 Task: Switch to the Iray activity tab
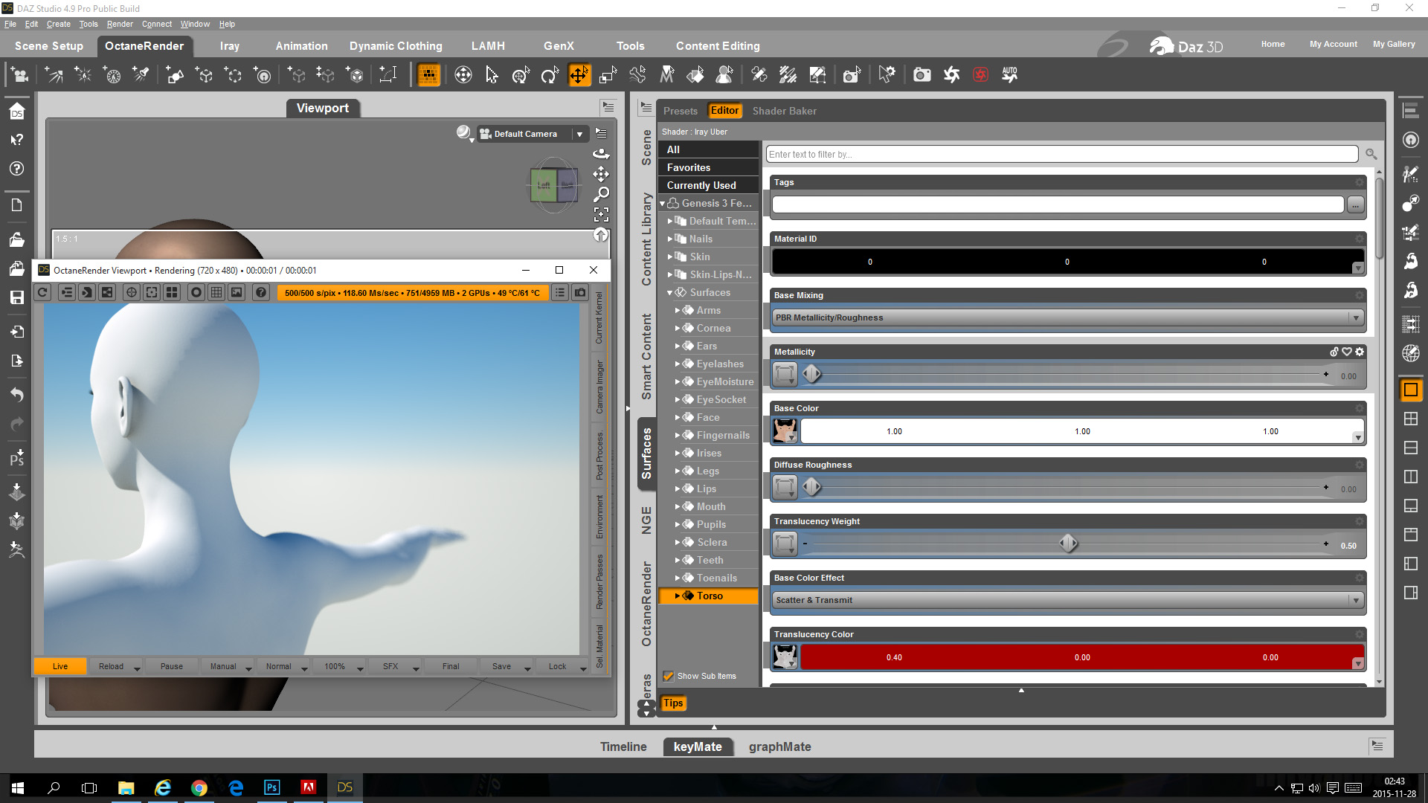coord(230,46)
